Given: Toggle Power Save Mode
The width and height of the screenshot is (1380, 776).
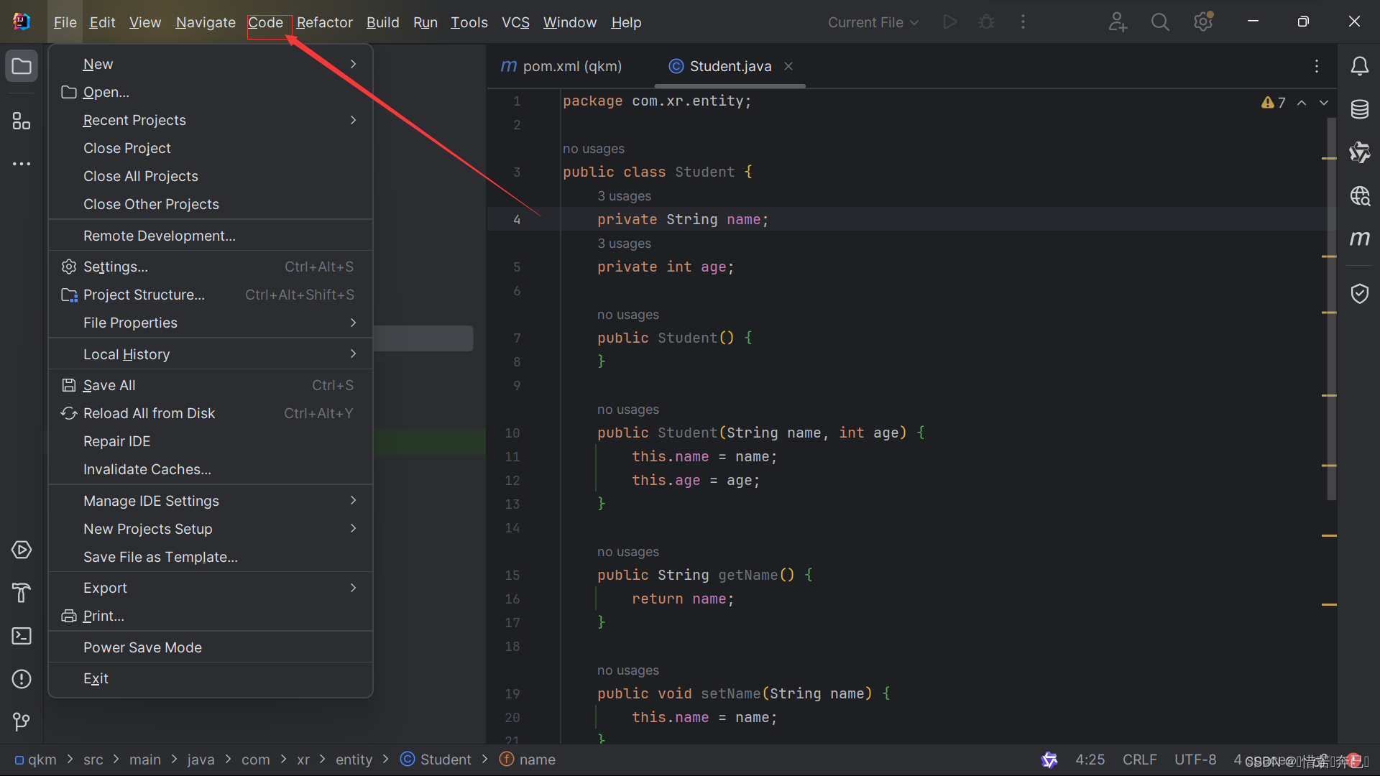Looking at the screenshot, I should 211,647.
